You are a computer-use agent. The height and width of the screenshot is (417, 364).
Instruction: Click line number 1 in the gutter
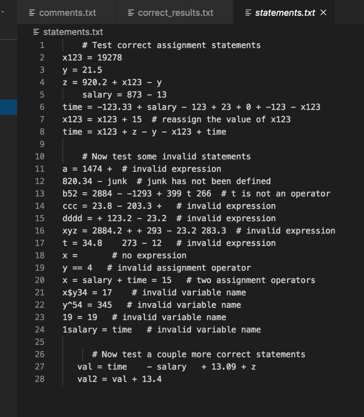[x=42, y=45]
